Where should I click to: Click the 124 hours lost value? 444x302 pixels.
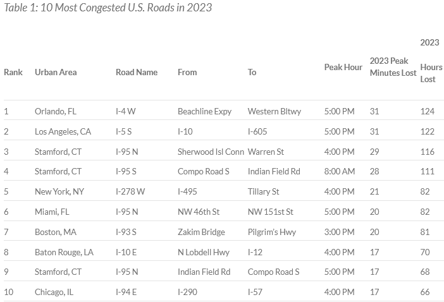(428, 111)
